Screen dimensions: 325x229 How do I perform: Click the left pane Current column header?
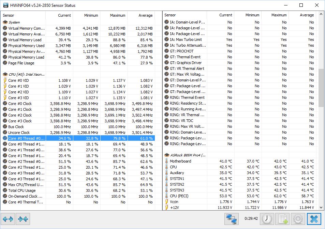pos(59,15)
